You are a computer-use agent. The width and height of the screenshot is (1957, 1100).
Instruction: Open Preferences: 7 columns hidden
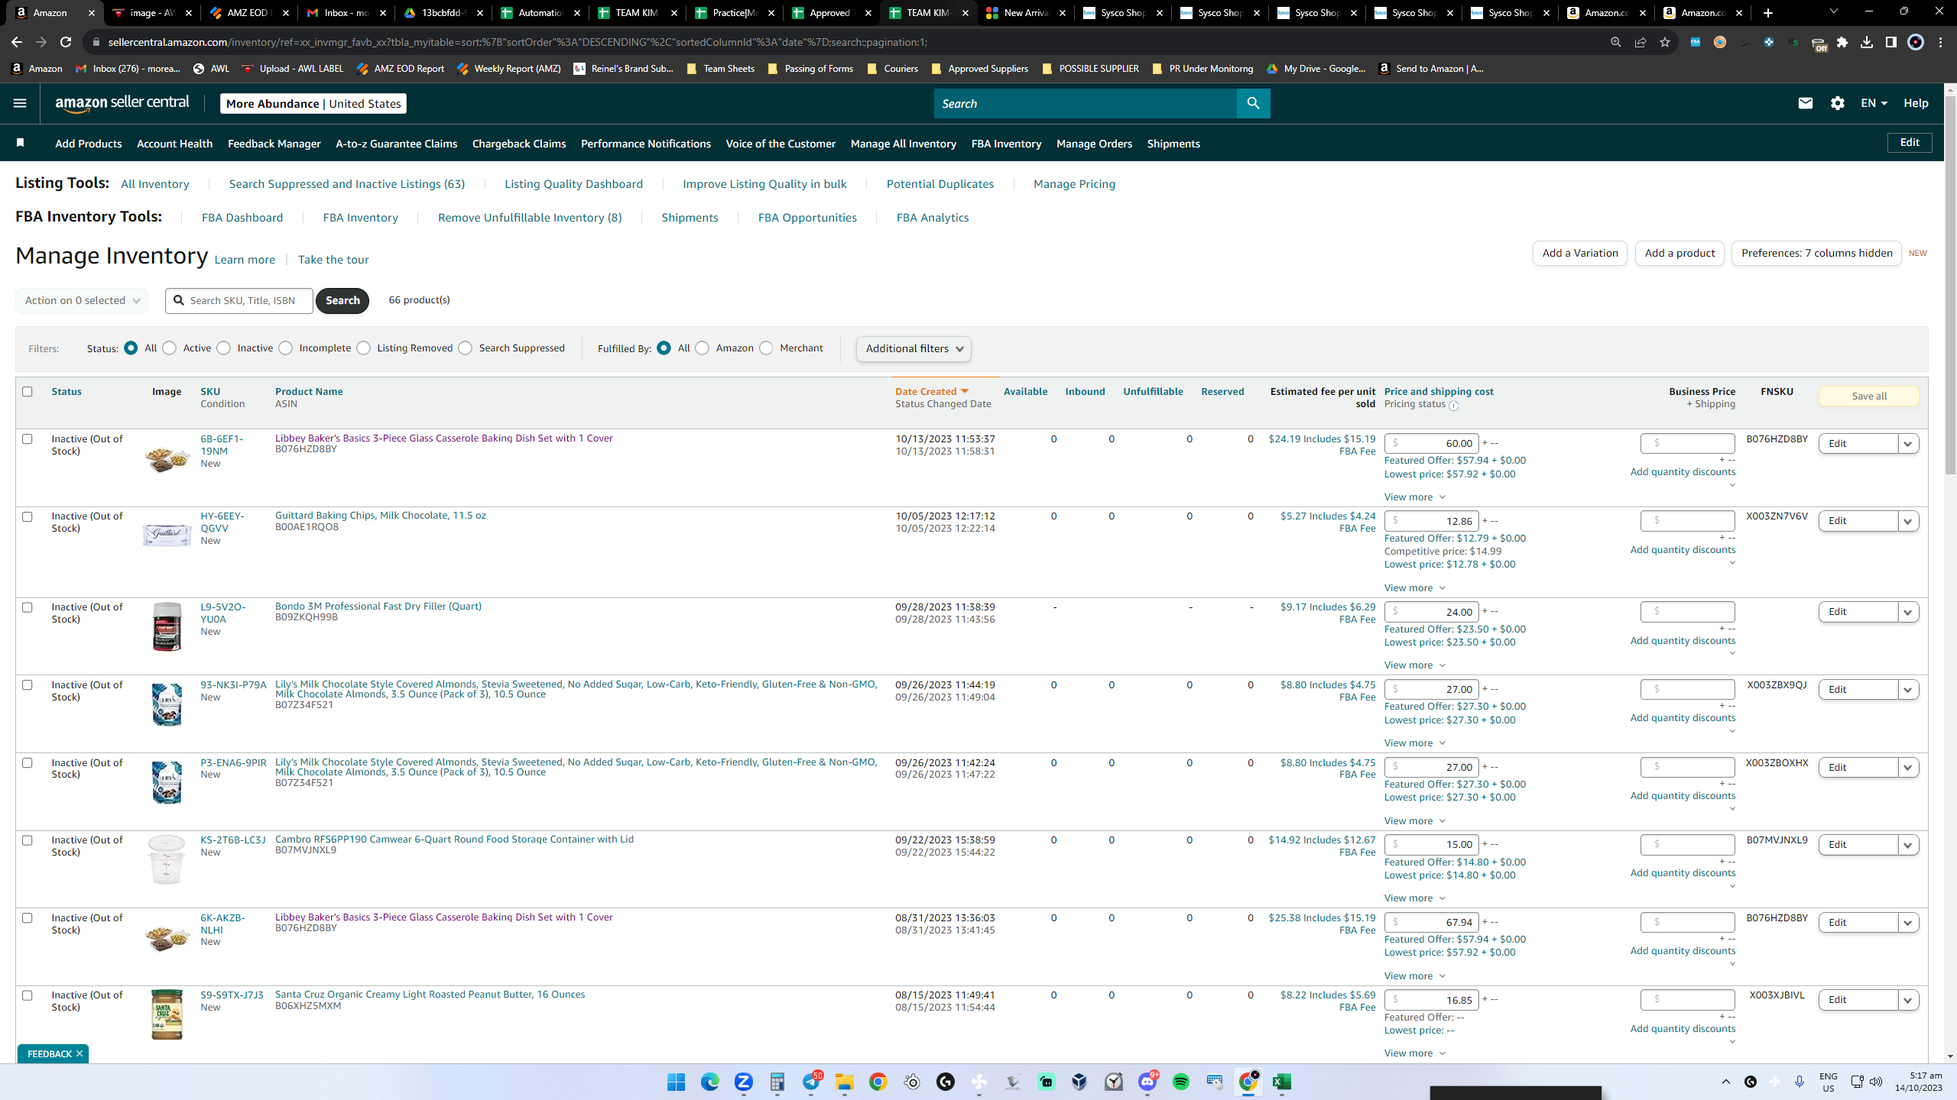pos(1816,253)
